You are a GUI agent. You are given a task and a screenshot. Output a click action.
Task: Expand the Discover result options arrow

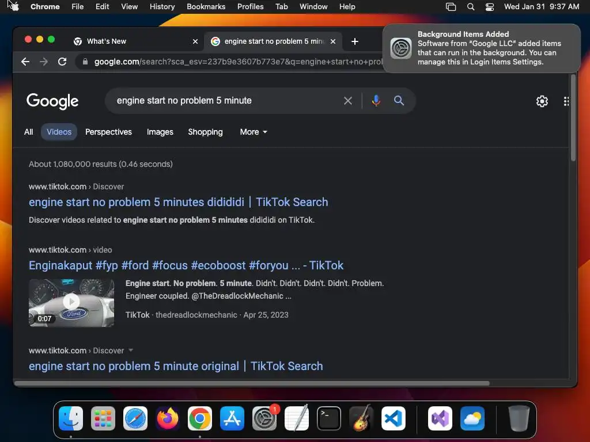(131, 350)
